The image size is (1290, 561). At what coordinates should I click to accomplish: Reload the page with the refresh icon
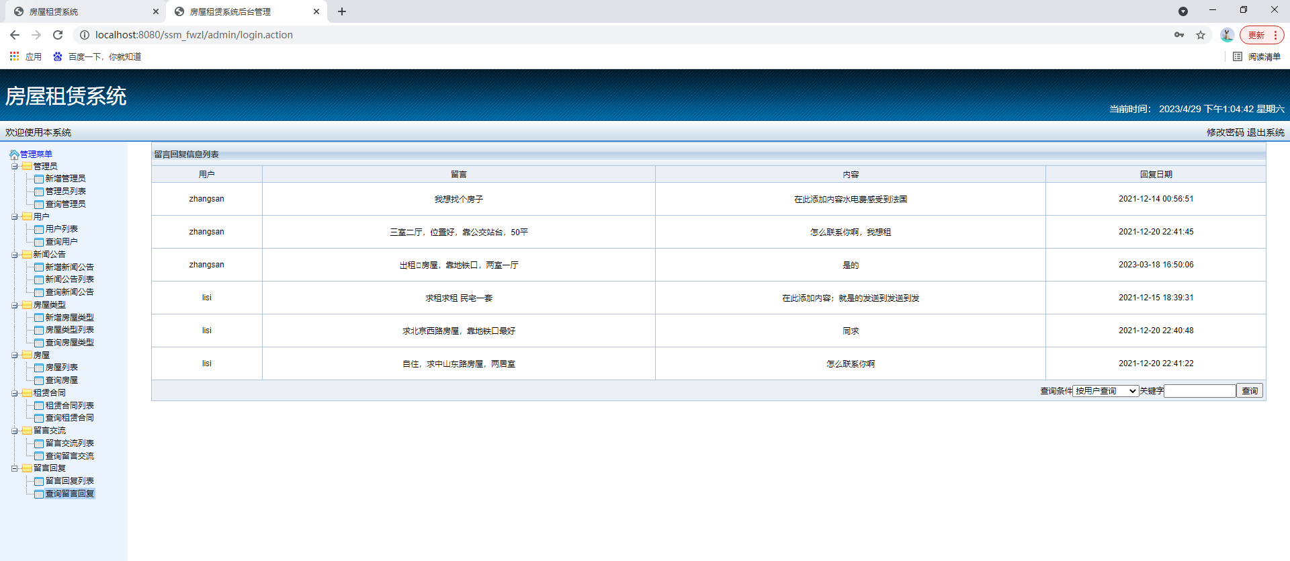click(58, 35)
